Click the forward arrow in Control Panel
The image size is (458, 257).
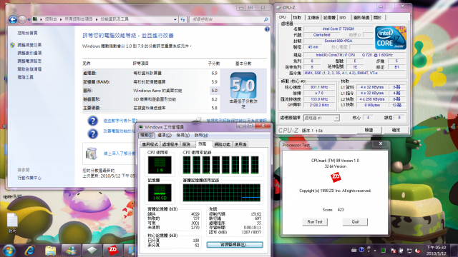pyautogui.click(x=22, y=19)
